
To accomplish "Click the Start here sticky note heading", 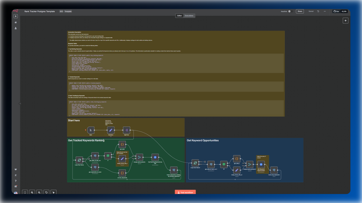I will click(74, 120).
